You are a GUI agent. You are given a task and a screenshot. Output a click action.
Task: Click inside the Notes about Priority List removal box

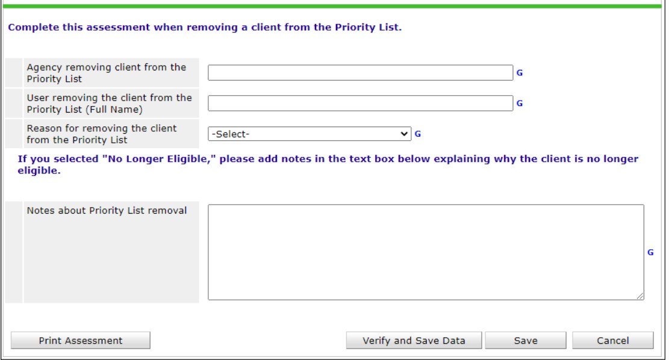425,252
